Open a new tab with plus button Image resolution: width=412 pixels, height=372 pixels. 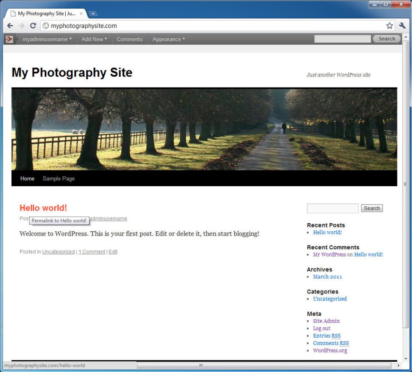(93, 13)
